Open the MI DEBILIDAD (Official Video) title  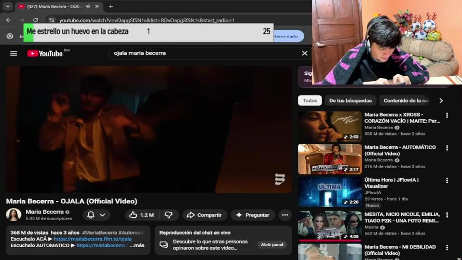[x=400, y=250]
